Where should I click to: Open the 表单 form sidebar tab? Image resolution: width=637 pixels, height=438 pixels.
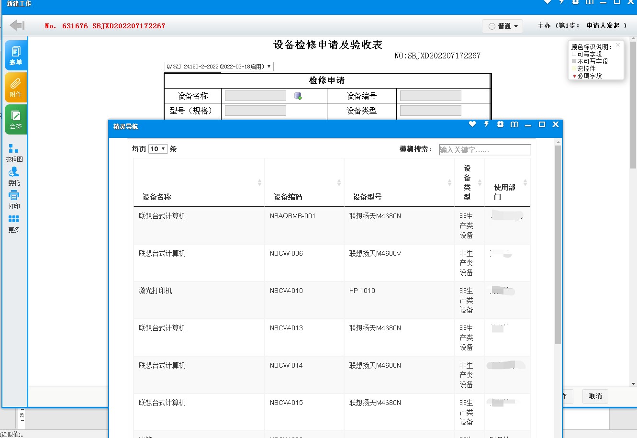point(16,56)
